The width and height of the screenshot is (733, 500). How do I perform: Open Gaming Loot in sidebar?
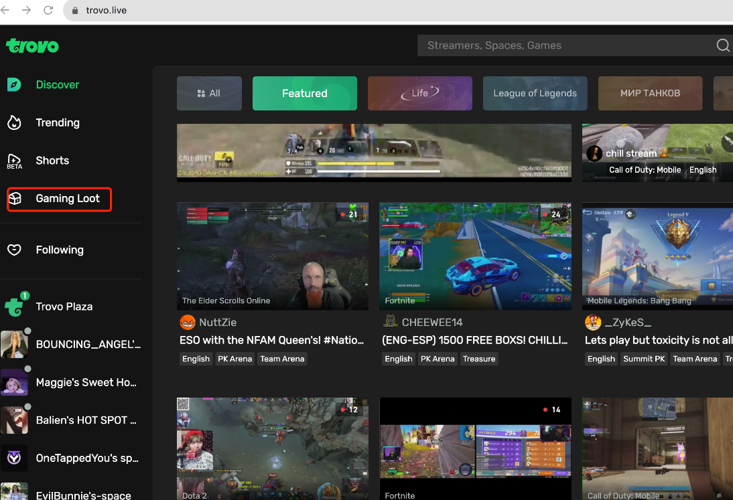pos(67,199)
